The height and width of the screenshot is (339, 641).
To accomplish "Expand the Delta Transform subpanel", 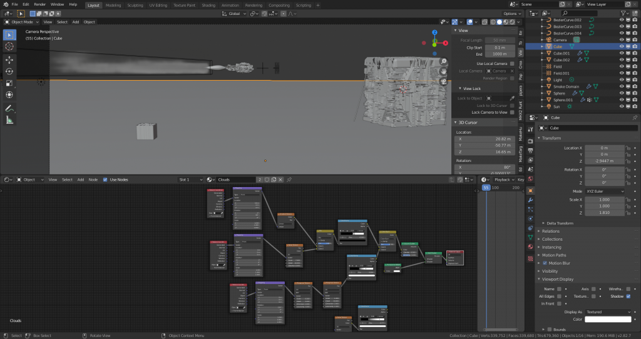I will (x=543, y=223).
